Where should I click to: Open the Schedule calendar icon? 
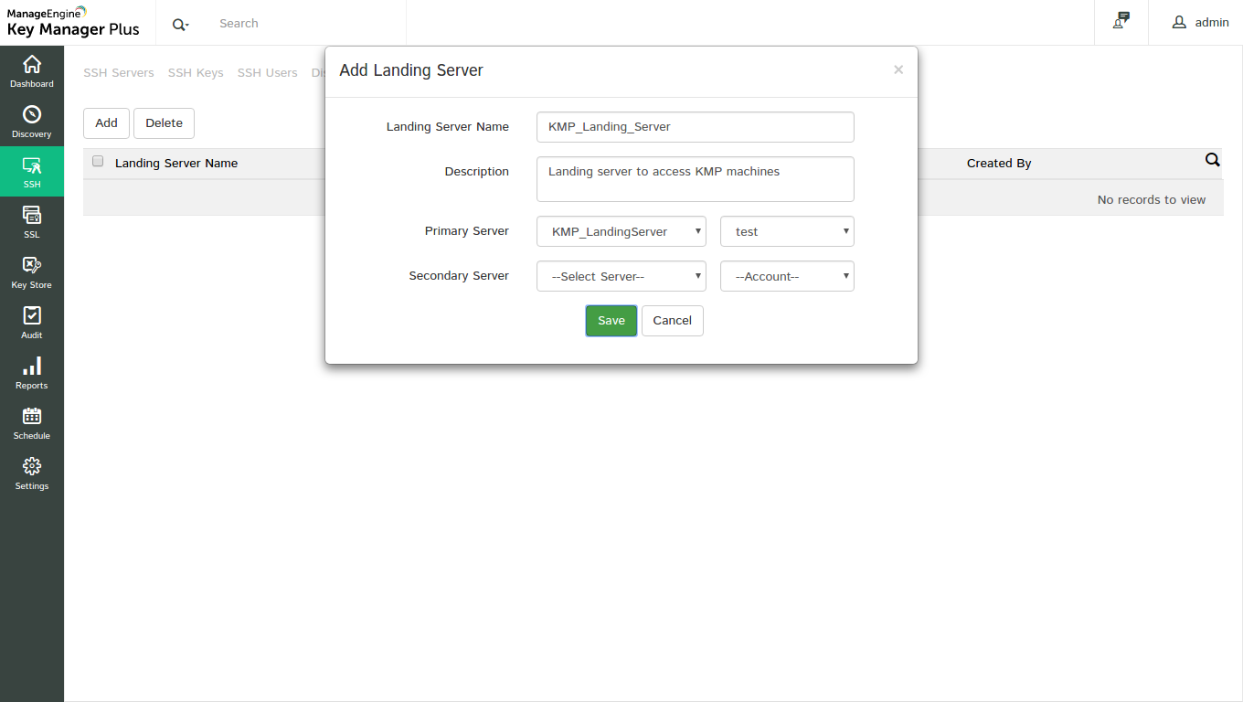(x=32, y=417)
